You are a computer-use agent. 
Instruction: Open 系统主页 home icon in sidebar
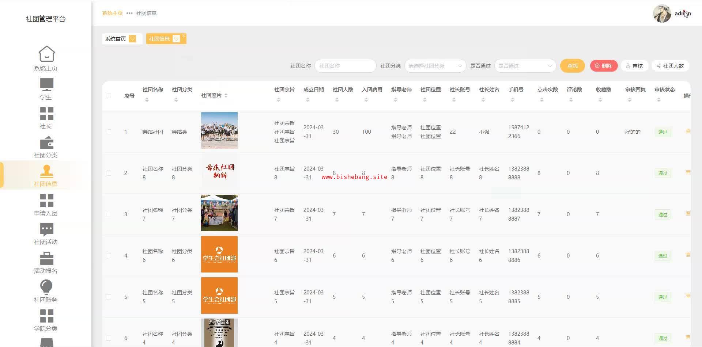click(x=46, y=54)
